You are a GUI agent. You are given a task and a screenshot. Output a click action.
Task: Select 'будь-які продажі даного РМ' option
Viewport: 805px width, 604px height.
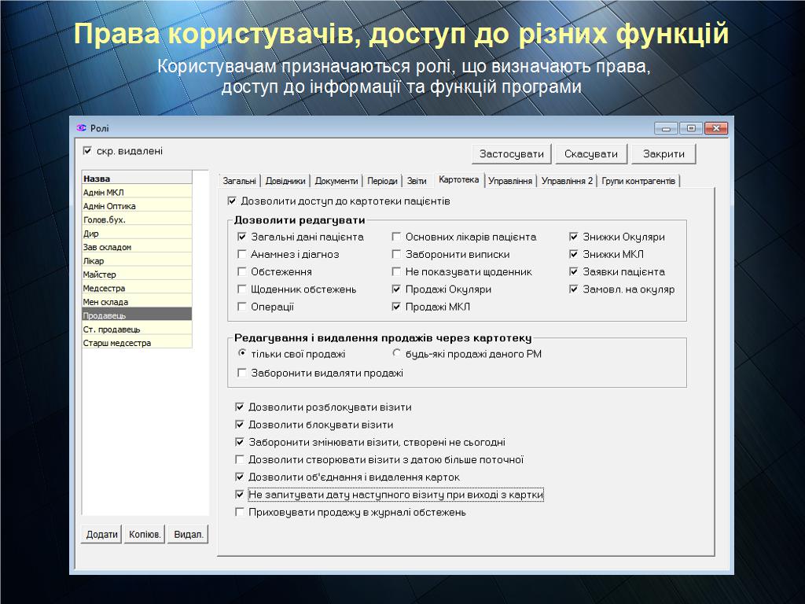(397, 354)
